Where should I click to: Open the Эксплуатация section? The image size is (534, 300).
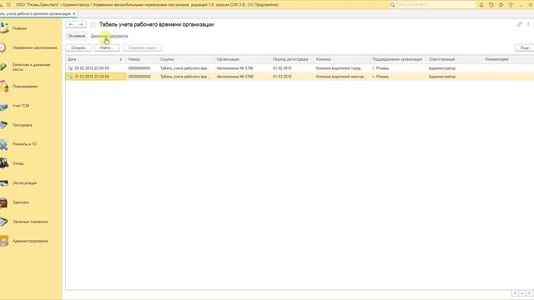coord(24,183)
